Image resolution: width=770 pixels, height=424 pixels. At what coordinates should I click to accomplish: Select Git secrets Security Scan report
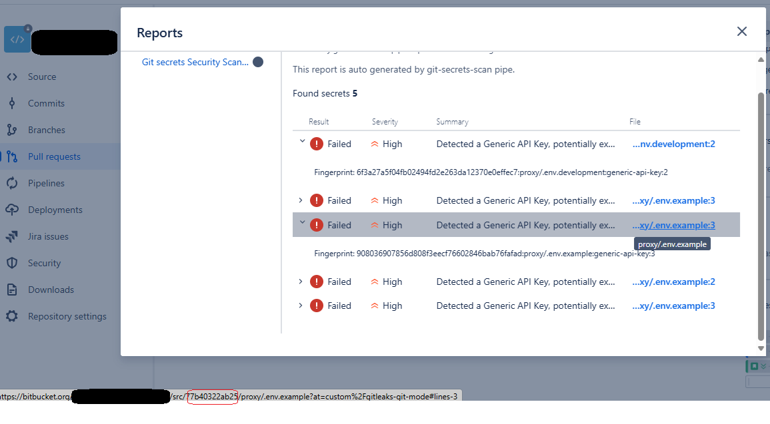195,63
